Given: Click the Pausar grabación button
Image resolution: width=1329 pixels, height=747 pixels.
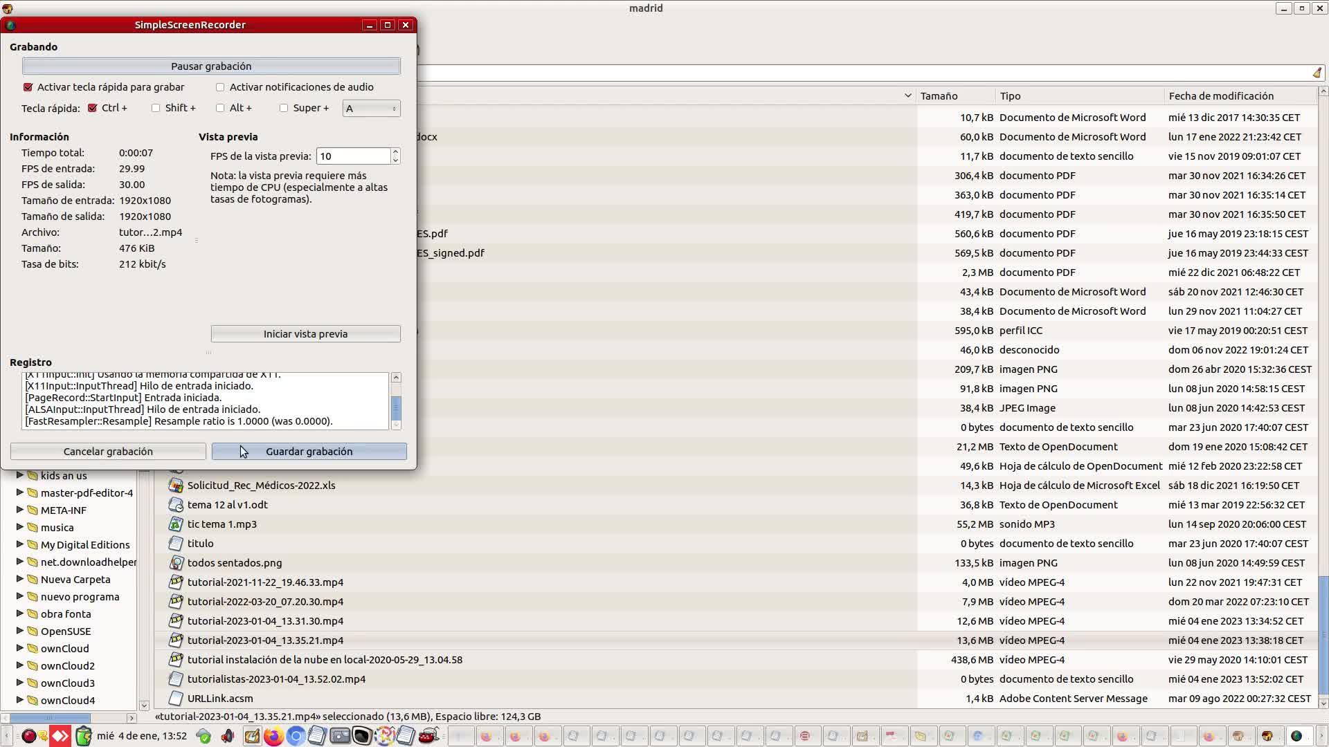Looking at the screenshot, I should coord(211,66).
